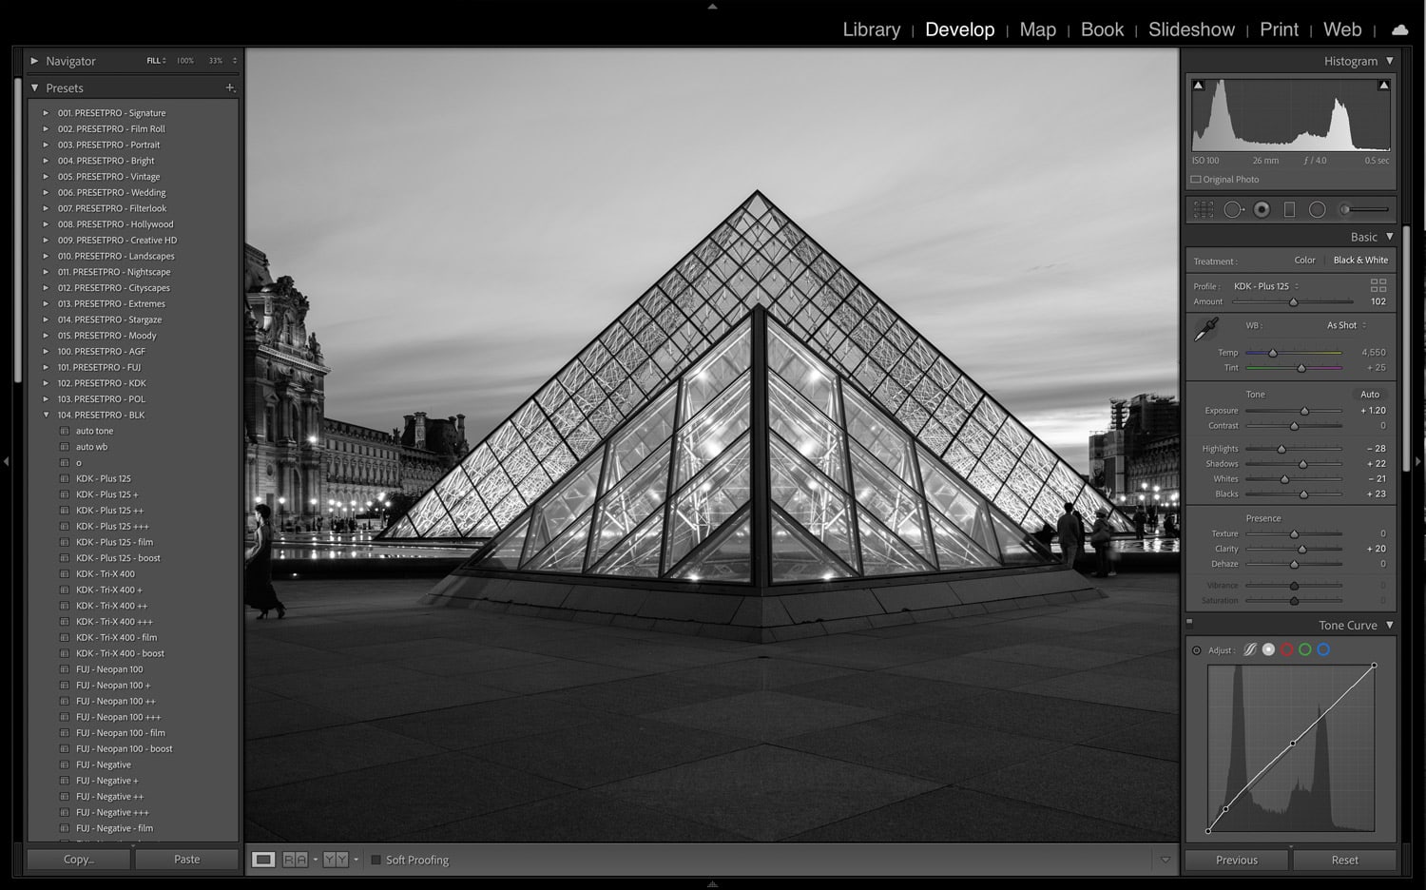Image resolution: width=1426 pixels, height=890 pixels.
Task: Expand the 101. PRESETPRO - FUJ folder
Action: tap(46, 367)
